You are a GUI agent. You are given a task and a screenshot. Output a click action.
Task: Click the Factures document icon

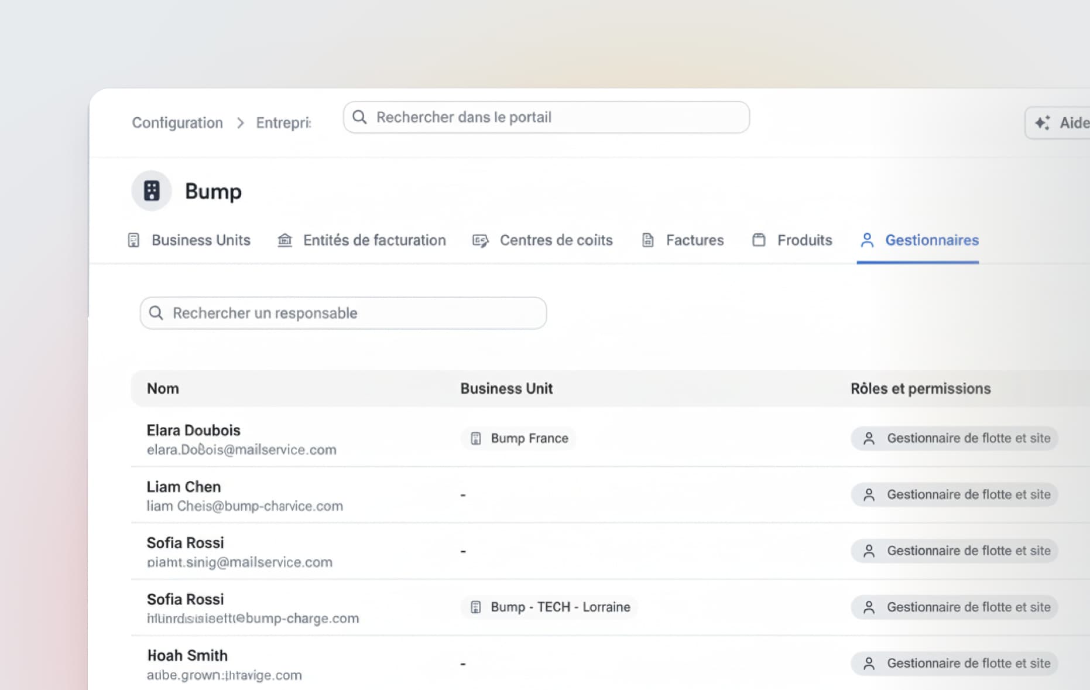647,240
